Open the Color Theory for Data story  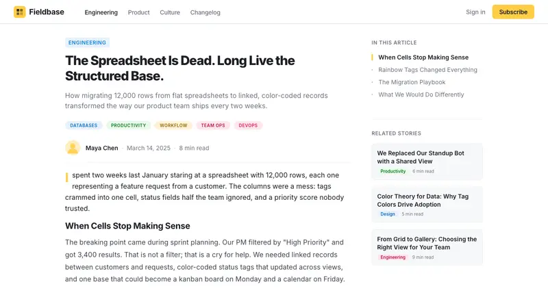click(427, 205)
